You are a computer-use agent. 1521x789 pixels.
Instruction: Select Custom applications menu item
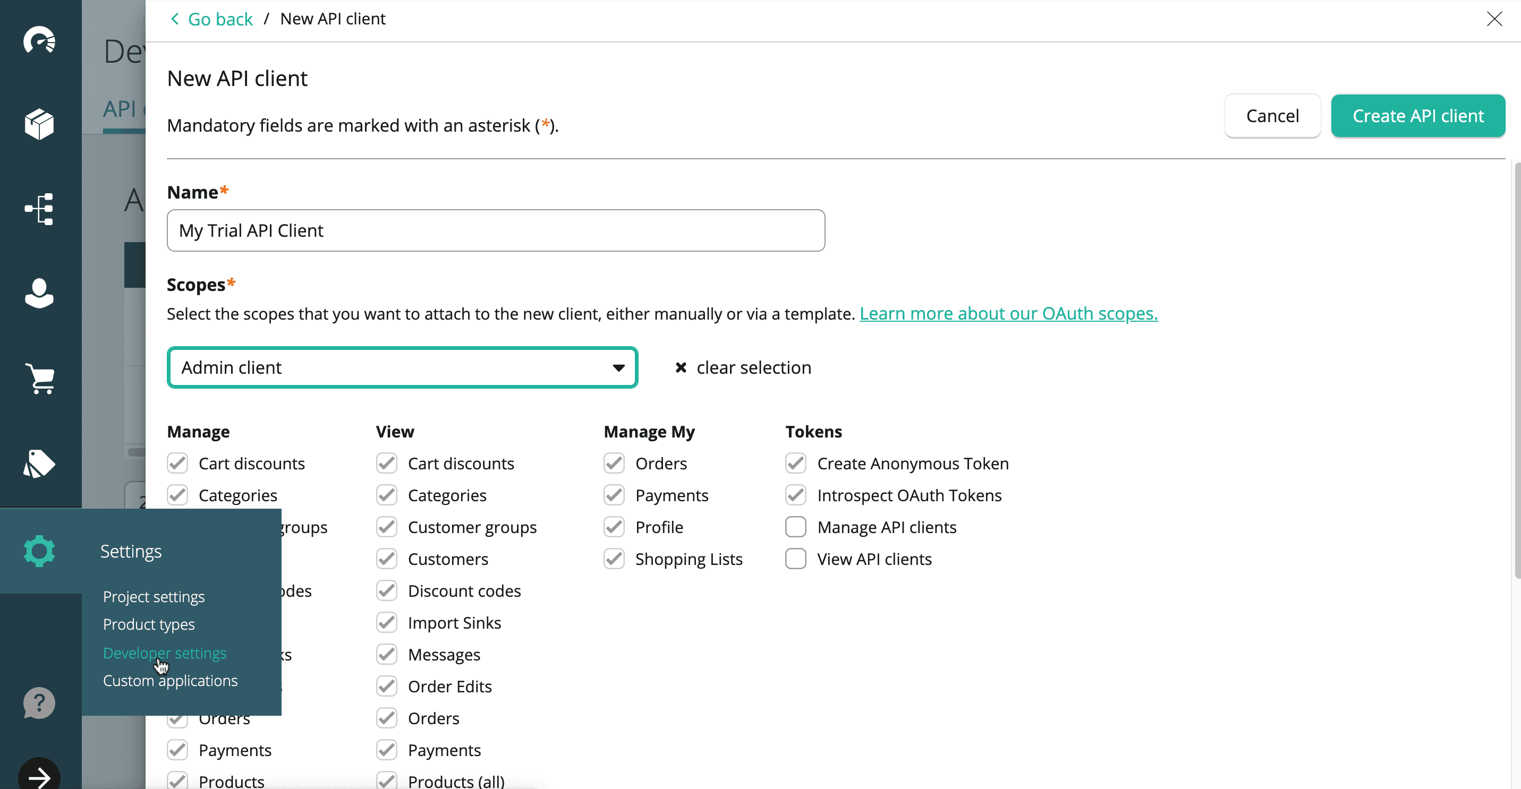point(170,680)
